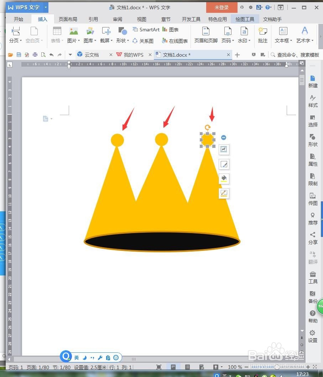Expand the 水印 dropdown arrow
Screen dimensions: 323x377
point(249,41)
